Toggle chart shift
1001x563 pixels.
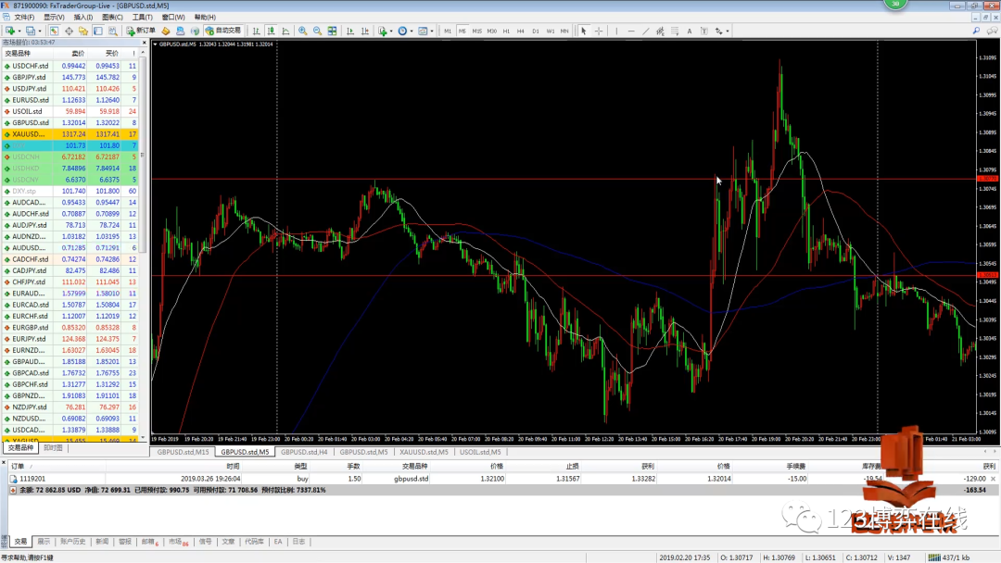[365, 31]
